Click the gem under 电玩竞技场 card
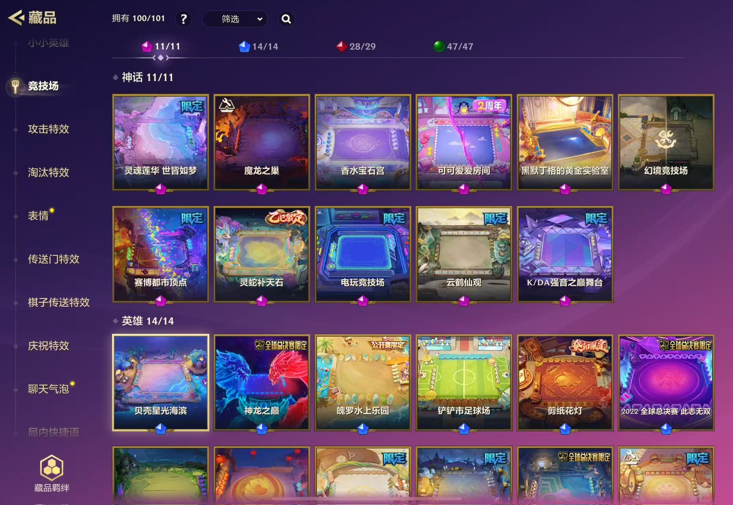This screenshot has height=505, width=733. coord(363,301)
